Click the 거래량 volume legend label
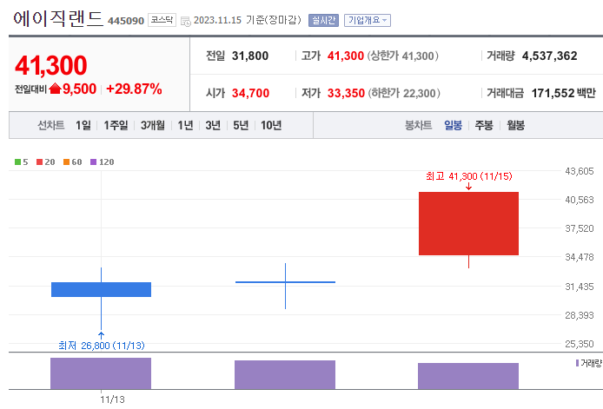 589,363
